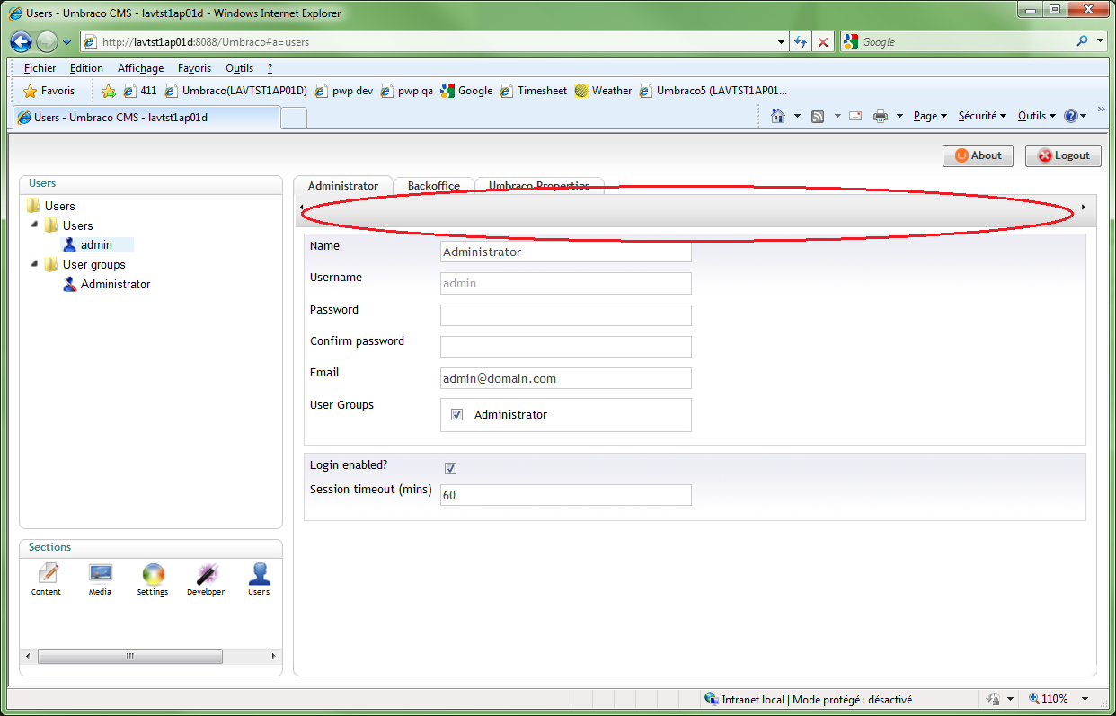Open the Affichage menu
Viewport: 1116px width, 716px height.
140,68
